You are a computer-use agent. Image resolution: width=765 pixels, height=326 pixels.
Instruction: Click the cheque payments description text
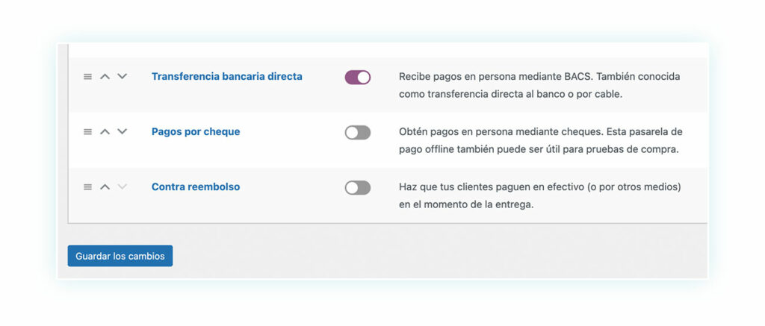(540, 140)
